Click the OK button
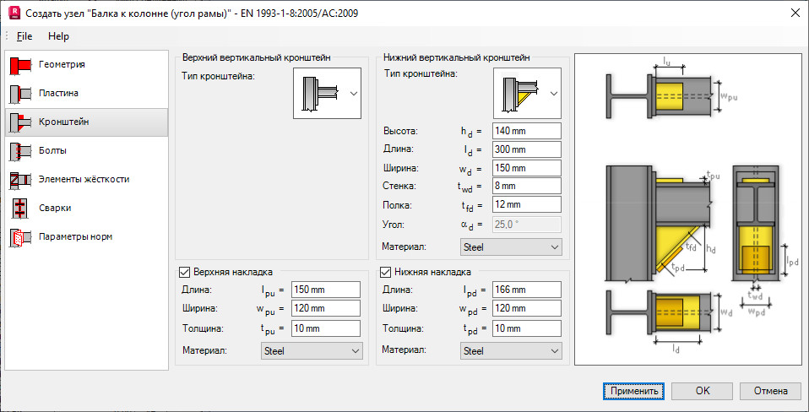This screenshot has width=809, height=412. coord(703,391)
